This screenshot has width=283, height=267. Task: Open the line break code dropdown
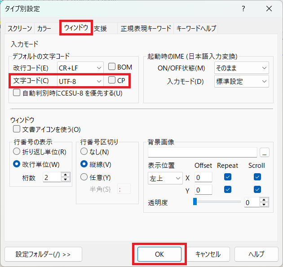80,67
